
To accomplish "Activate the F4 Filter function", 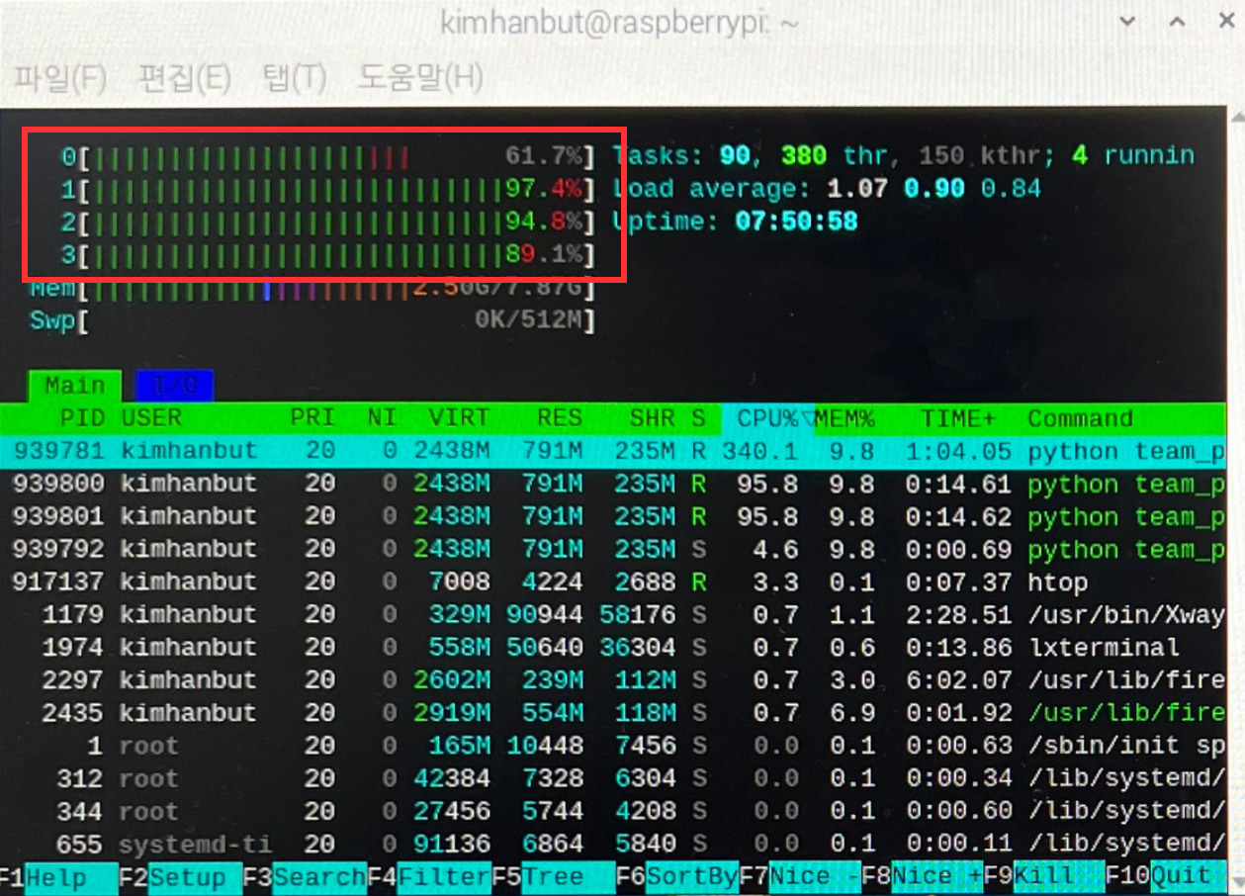I will pyautogui.click(x=429, y=877).
